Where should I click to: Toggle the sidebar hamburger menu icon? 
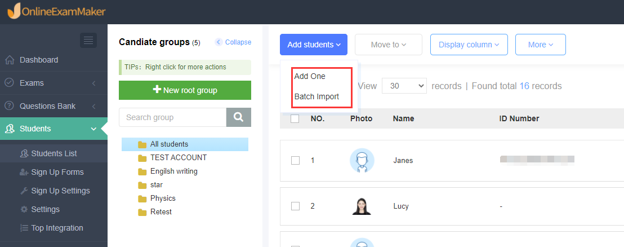click(88, 40)
